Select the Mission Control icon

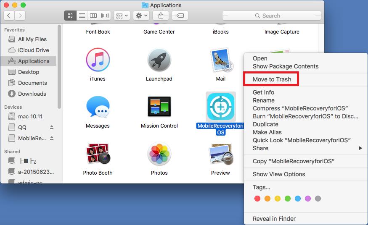[x=159, y=107]
